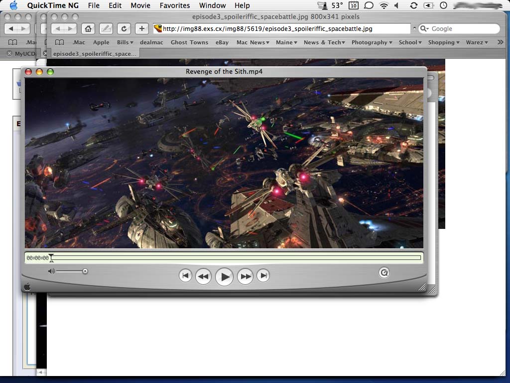Click the weather 53° menu bar item
The image size is (510, 383).
pos(331,5)
